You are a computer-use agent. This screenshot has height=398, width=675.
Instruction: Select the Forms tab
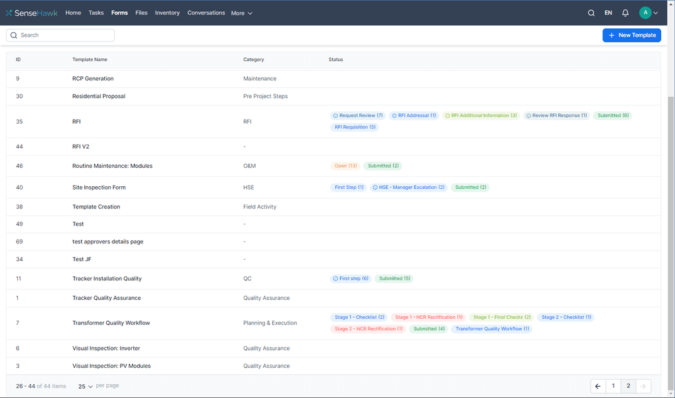pos(119,13)
